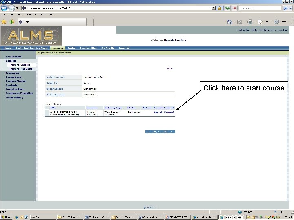Click the Launch Content link in course row
The width and height of the screenshot is (294, 220).
(x=164, y=112)
